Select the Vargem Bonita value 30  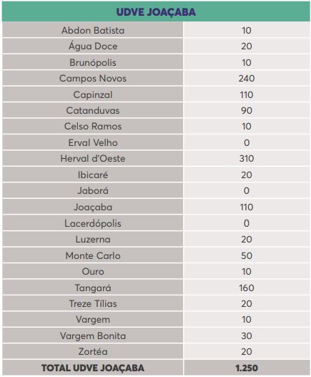(x=247, y=336)
